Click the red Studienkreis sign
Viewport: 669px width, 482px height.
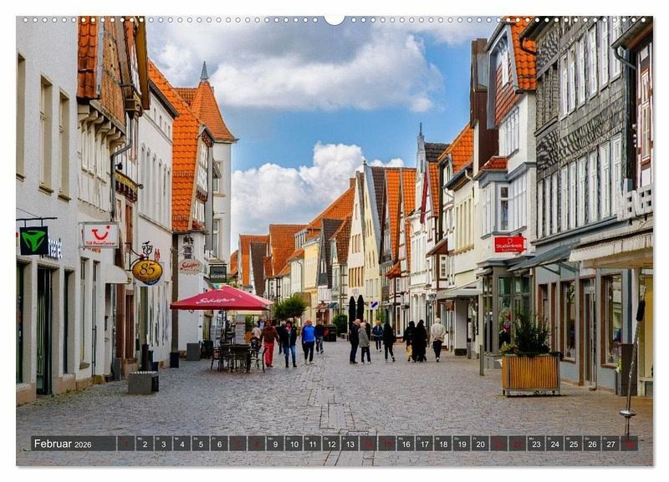click(508, 244)
